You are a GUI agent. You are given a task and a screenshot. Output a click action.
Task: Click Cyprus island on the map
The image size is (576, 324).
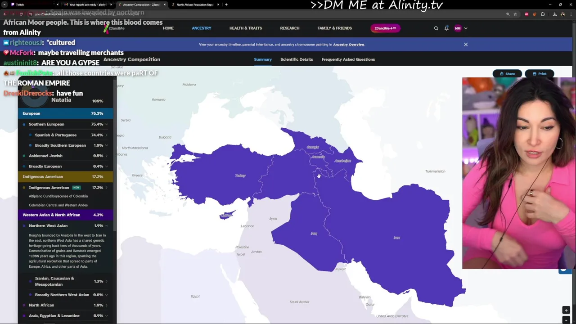coord(227,216)
